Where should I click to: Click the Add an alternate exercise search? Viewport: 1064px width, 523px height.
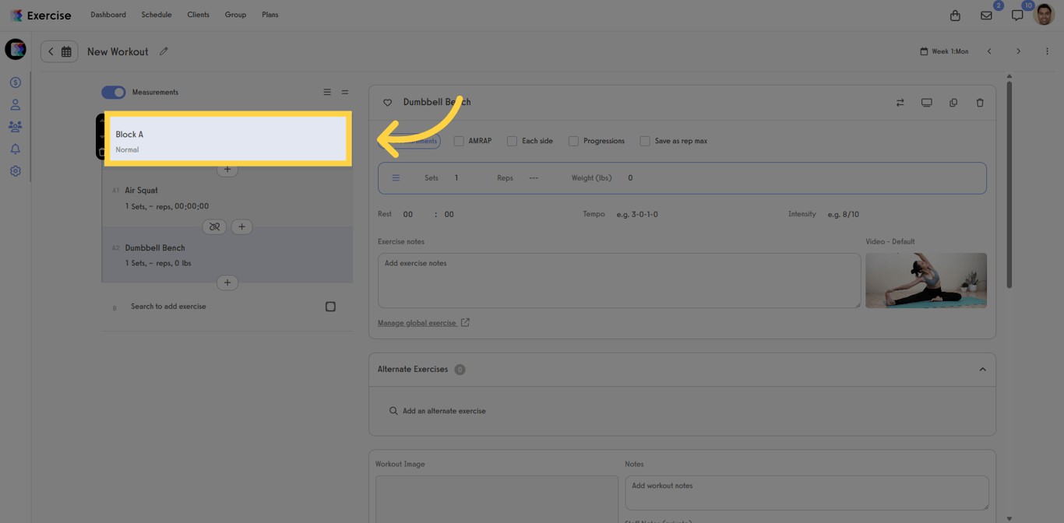pyautogui.click(x=444, y=411)
